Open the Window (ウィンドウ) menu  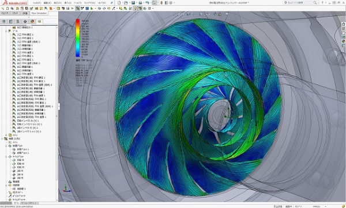[90, 3]
